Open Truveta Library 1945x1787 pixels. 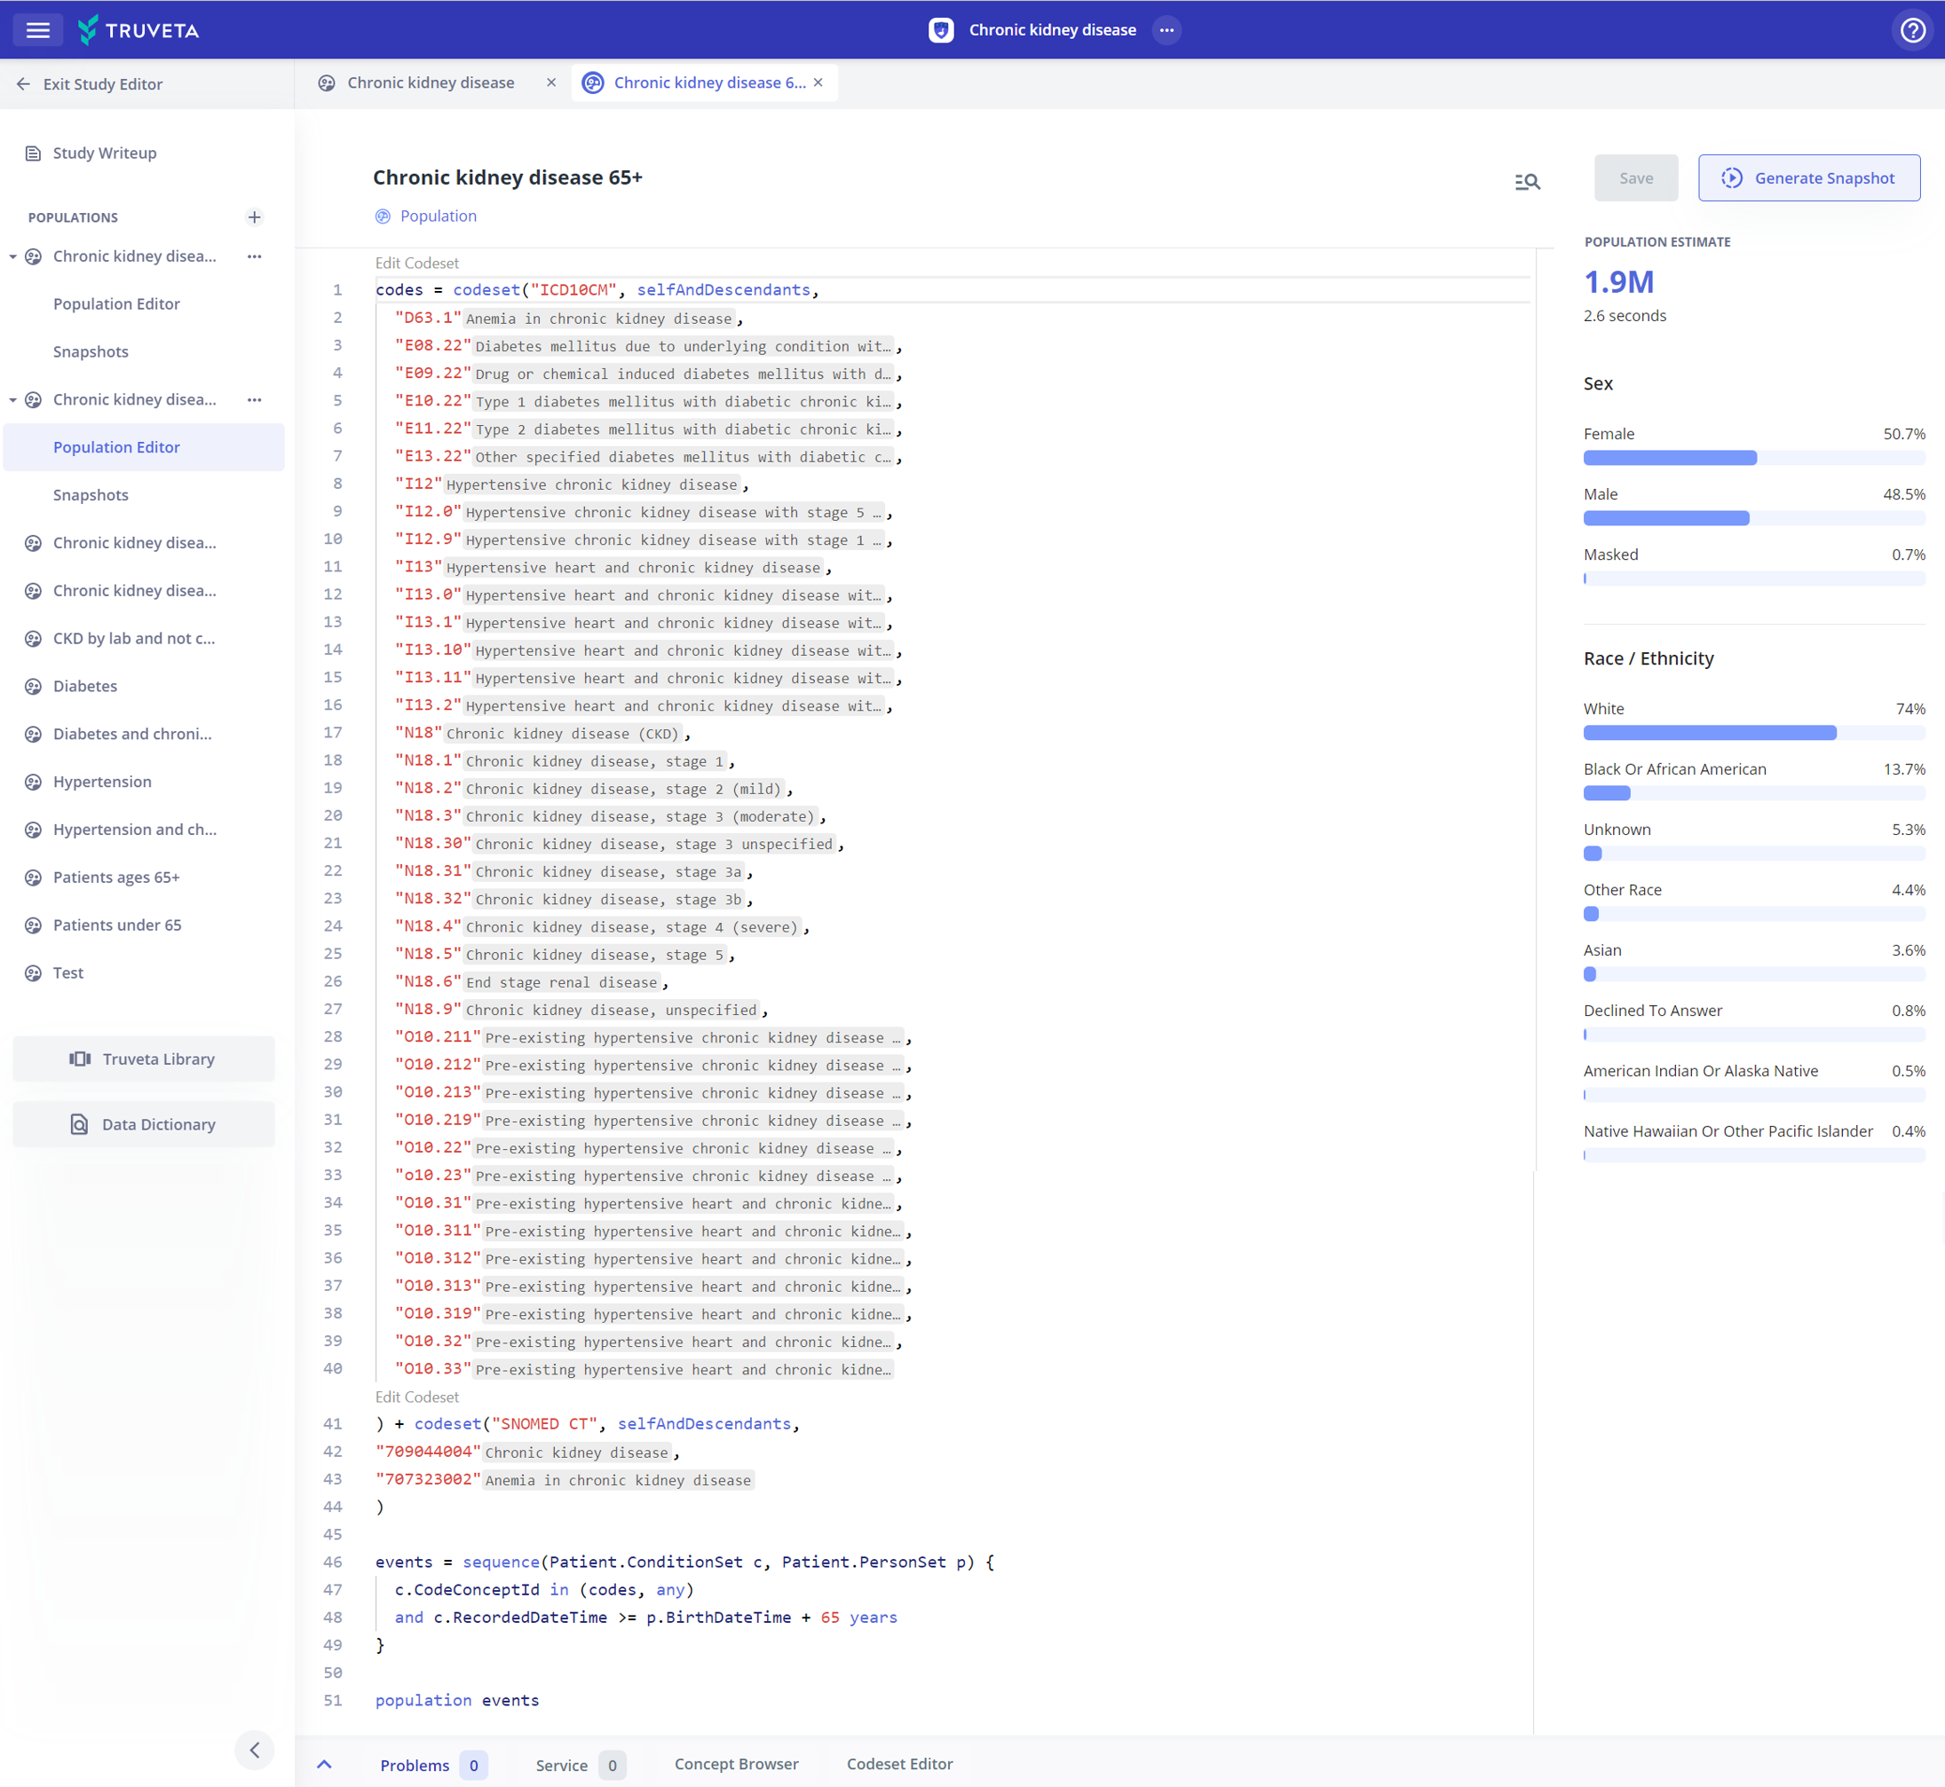point(143,1059)
